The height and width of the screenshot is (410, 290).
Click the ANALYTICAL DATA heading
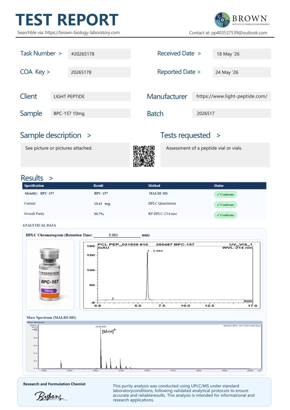point(39,225)
